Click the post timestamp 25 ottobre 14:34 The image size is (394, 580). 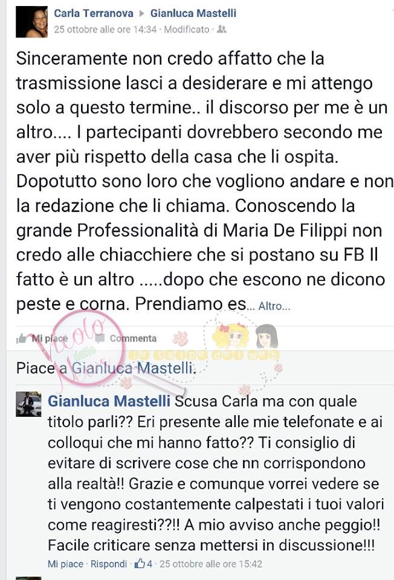(x=105, y=29)
